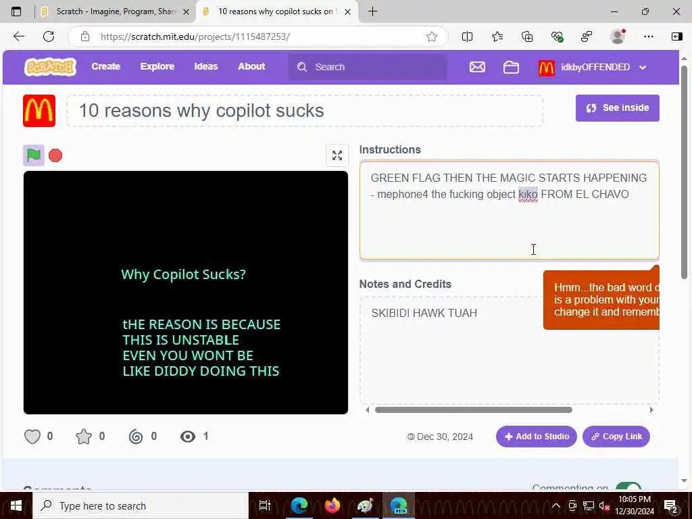Select the 10 reasons why copilot sucks tab
This screenshot has height=519, width=692.
[274, 11]
